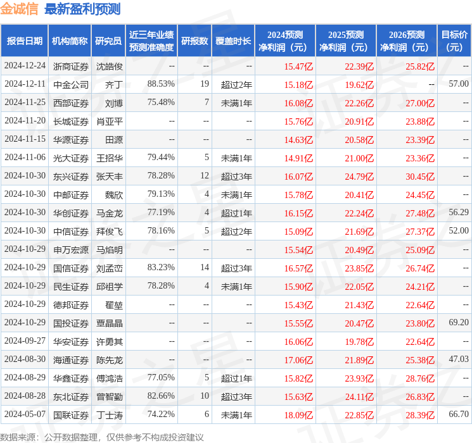Click the 2024预测净利润 column header

[x=285, y=41]
